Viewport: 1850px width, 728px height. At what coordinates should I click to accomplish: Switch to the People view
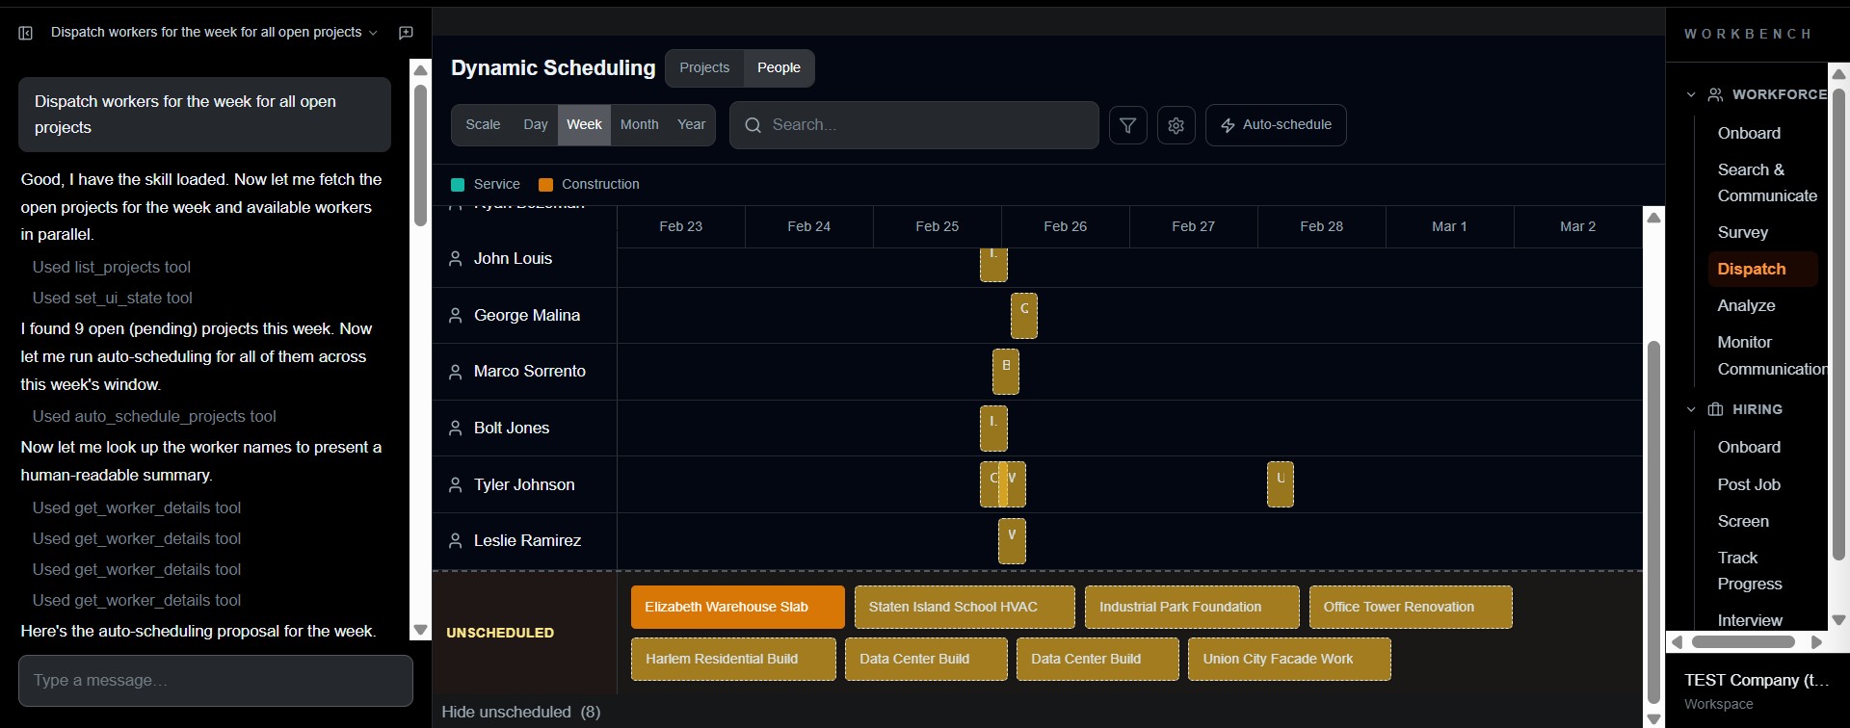pyautogui.click(x=779, y=67)
